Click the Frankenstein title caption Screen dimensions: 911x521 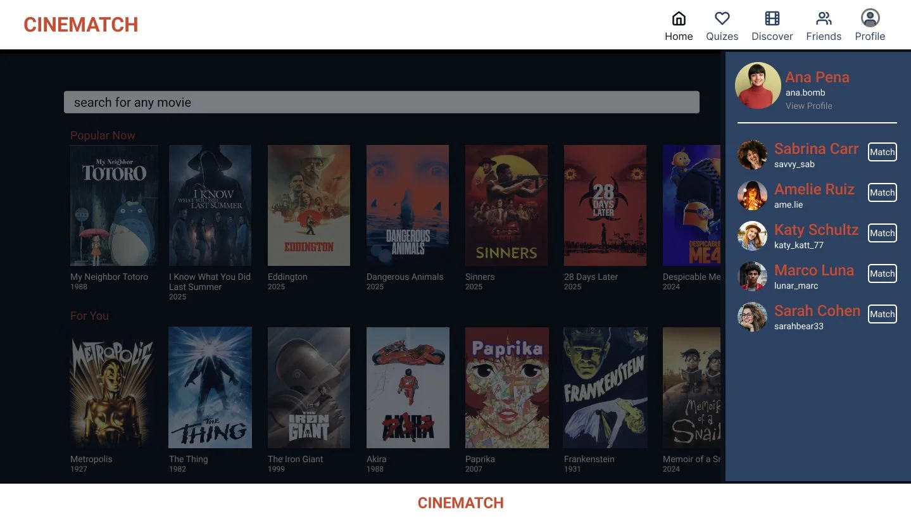(x=589, y=459)
